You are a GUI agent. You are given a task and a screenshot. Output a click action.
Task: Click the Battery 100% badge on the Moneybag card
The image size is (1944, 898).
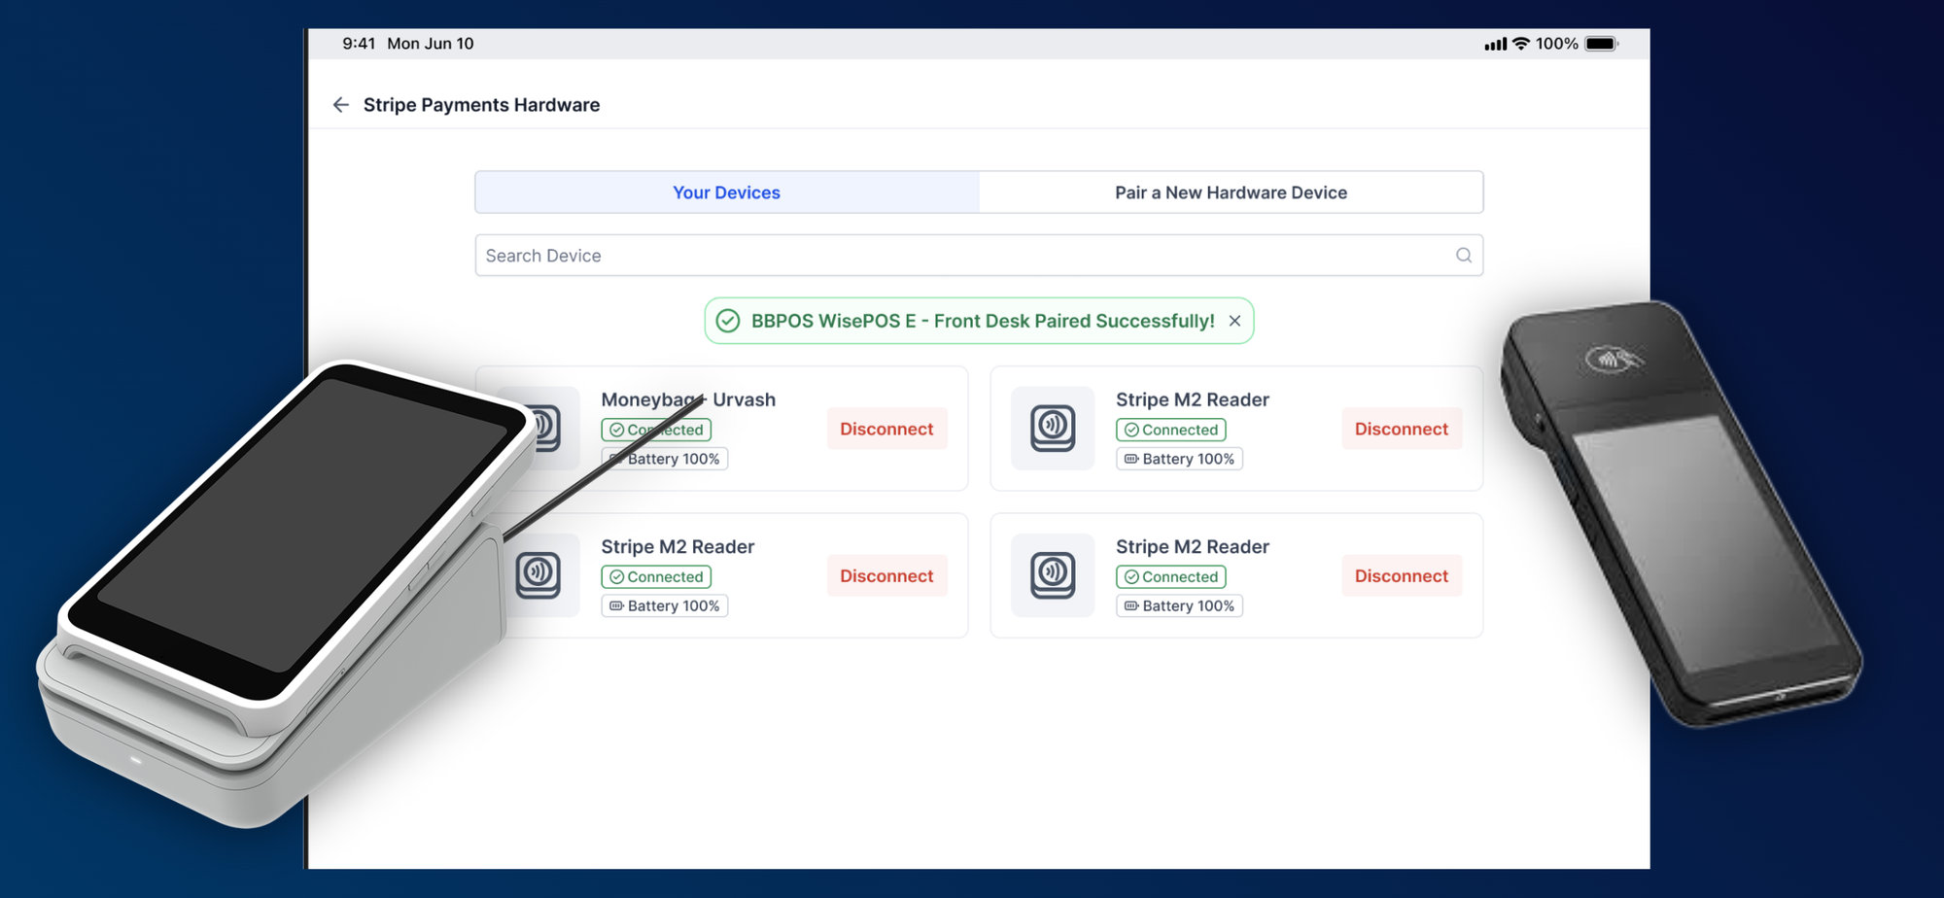coord(665,459)
